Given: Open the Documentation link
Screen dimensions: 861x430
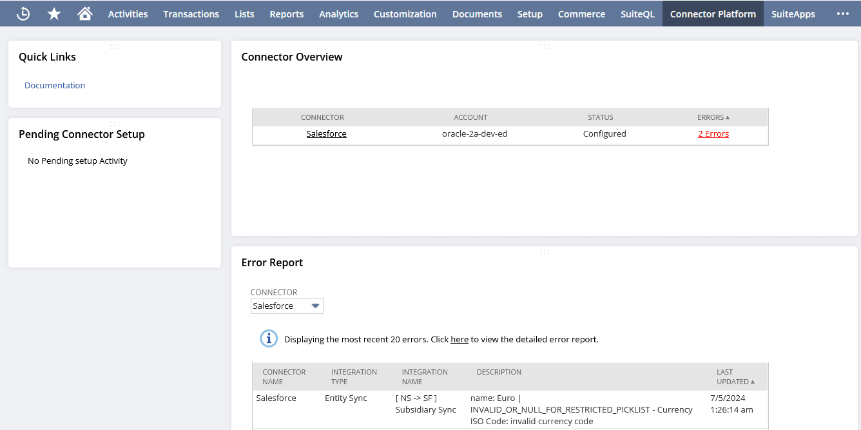Looking at the screenshot, I should click(x=55, y=85).
